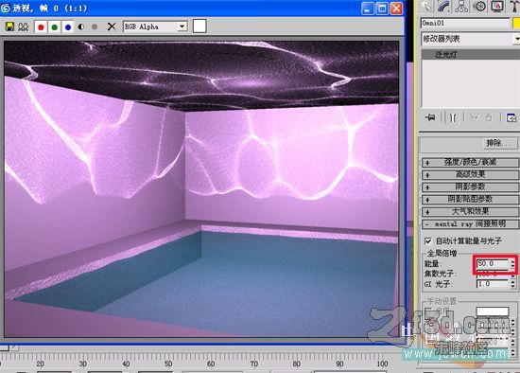This screenshot has width=520, height=373.
Task: Click the Clone Rendered Frame Window icon
Action: coord(23,27)
